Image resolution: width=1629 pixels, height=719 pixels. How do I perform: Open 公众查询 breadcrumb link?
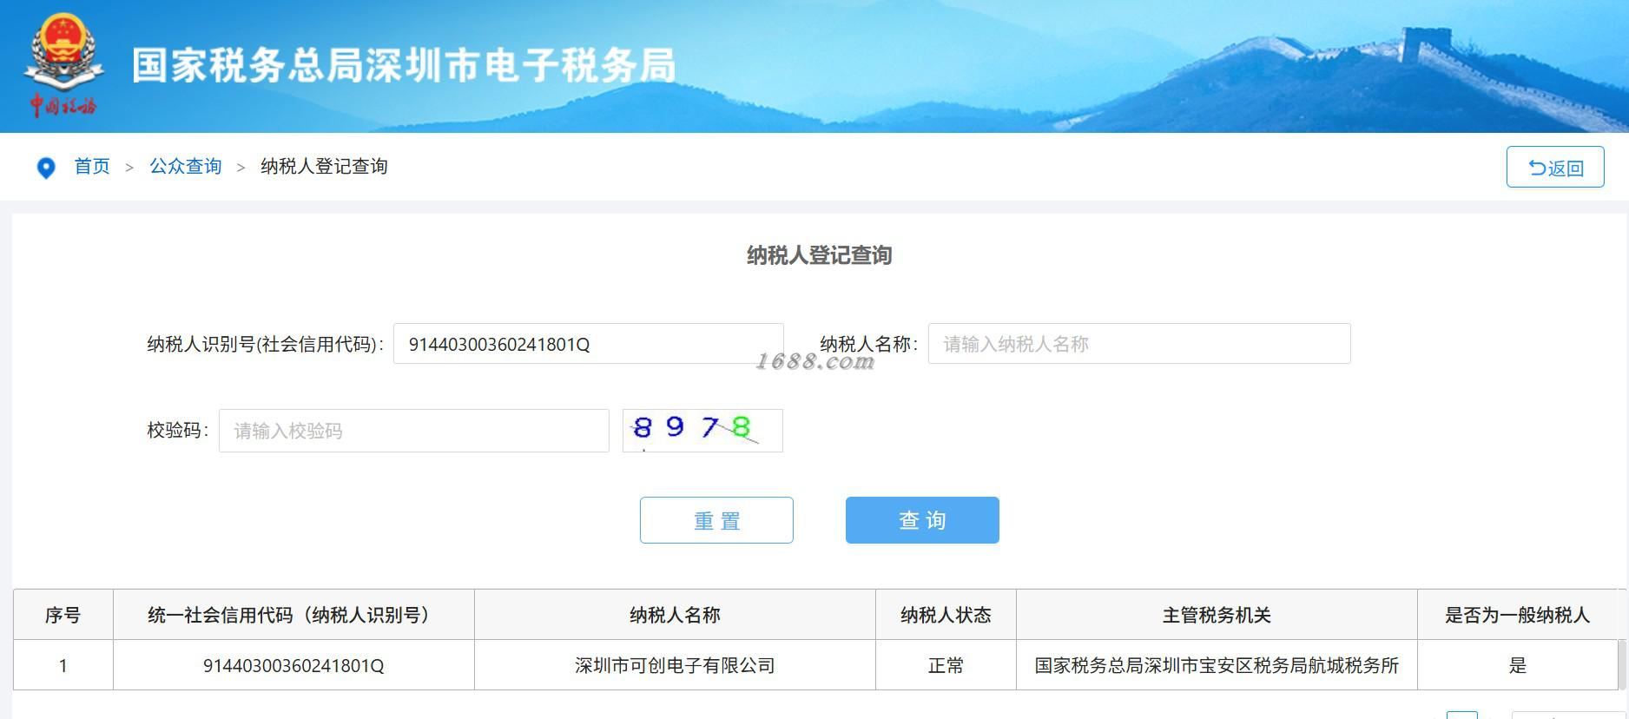(185, 166)
